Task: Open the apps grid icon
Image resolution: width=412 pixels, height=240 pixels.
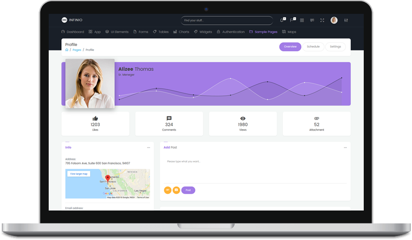Action: [x=302, y=20]
